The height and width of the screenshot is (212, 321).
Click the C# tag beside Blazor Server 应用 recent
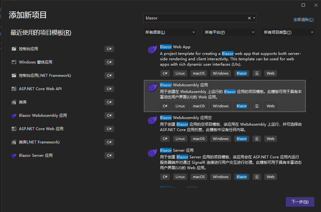point(109,156)
